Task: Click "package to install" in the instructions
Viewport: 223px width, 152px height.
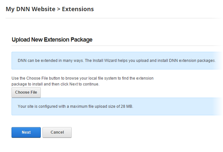Action: point(27,84)
